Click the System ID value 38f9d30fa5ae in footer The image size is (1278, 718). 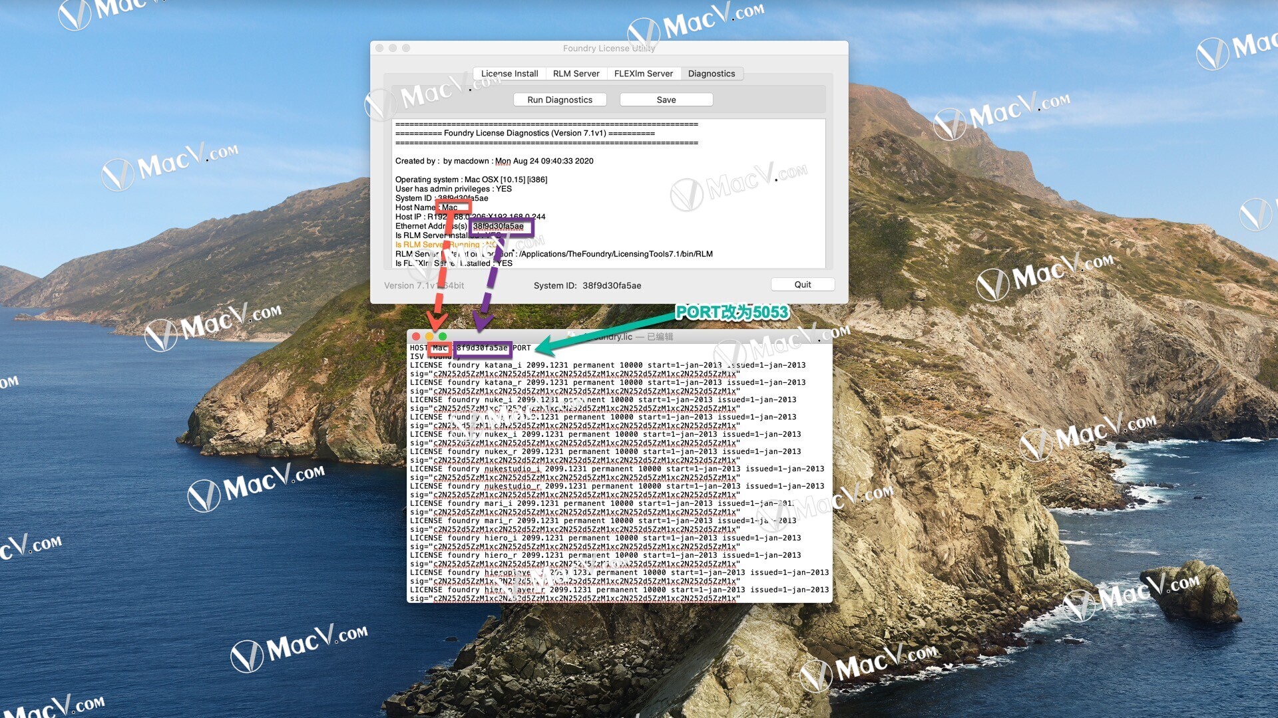[x=612, y=286]
